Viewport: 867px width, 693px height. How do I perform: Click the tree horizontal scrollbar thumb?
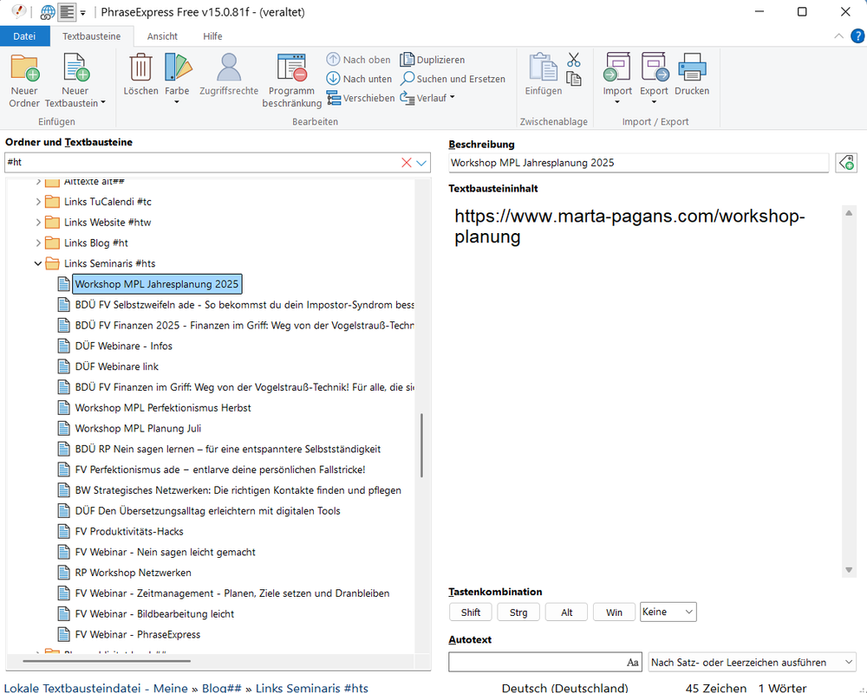pos(107,660)
